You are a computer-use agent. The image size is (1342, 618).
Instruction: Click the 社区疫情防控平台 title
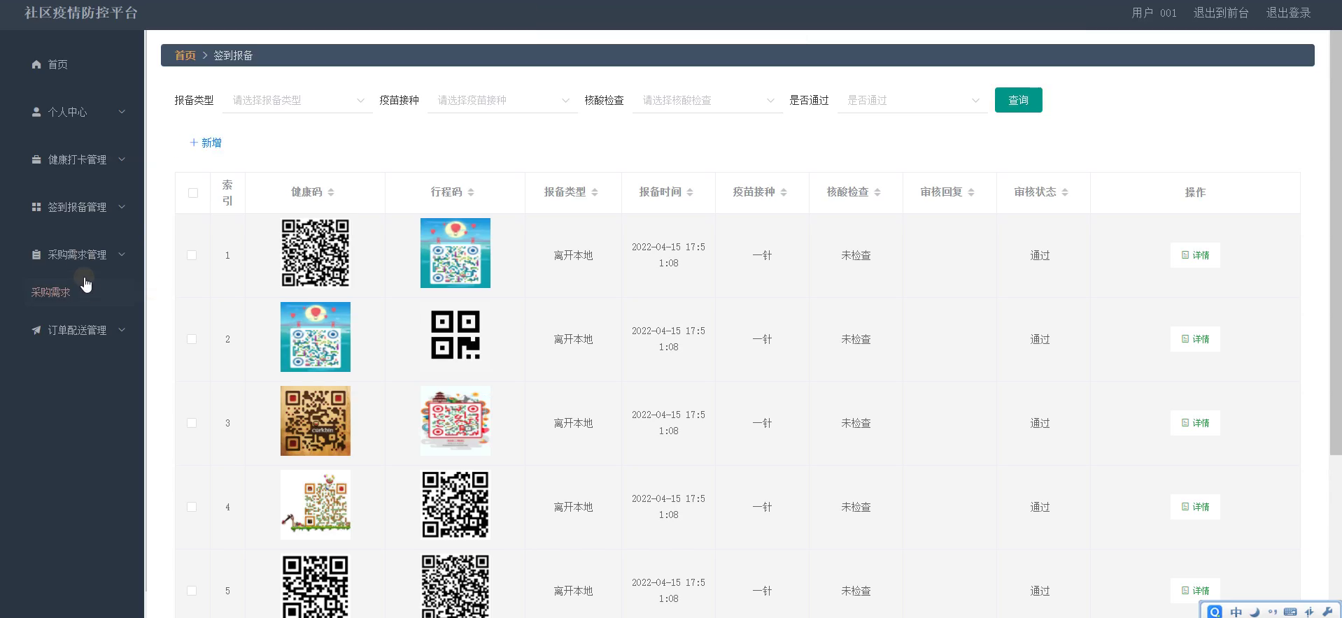[x=81, y=13]
